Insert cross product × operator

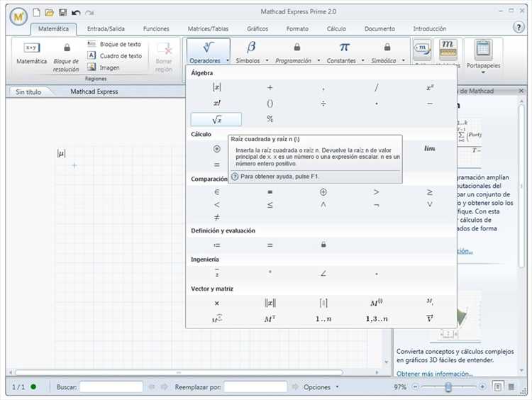217,303
